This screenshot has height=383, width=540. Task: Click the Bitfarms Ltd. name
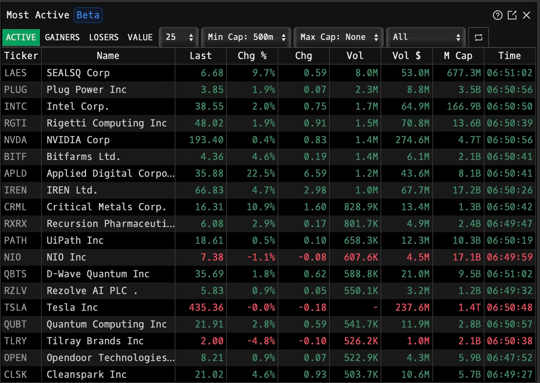(84, 157)
